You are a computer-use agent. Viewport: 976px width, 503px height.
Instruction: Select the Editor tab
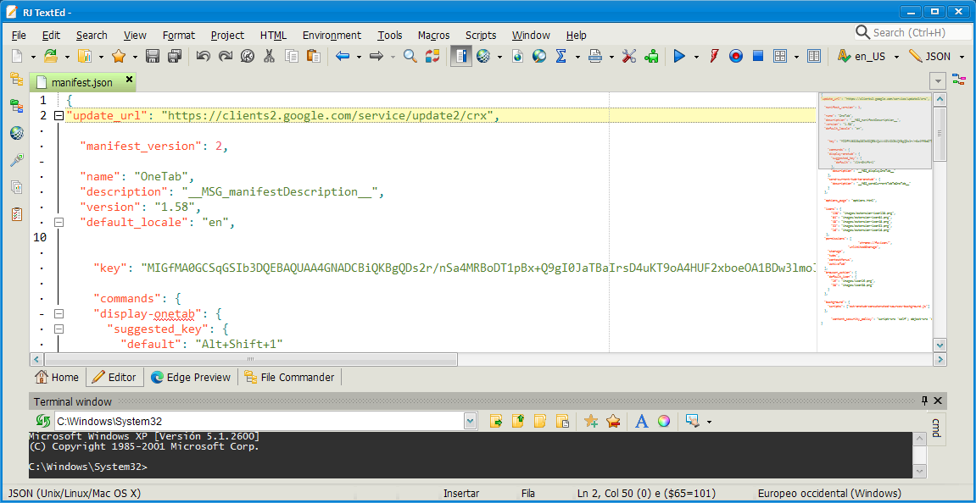tap(114, 377)
